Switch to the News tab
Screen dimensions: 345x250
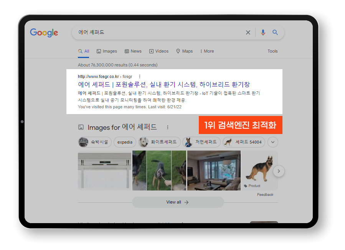click(x=133, y=51)
